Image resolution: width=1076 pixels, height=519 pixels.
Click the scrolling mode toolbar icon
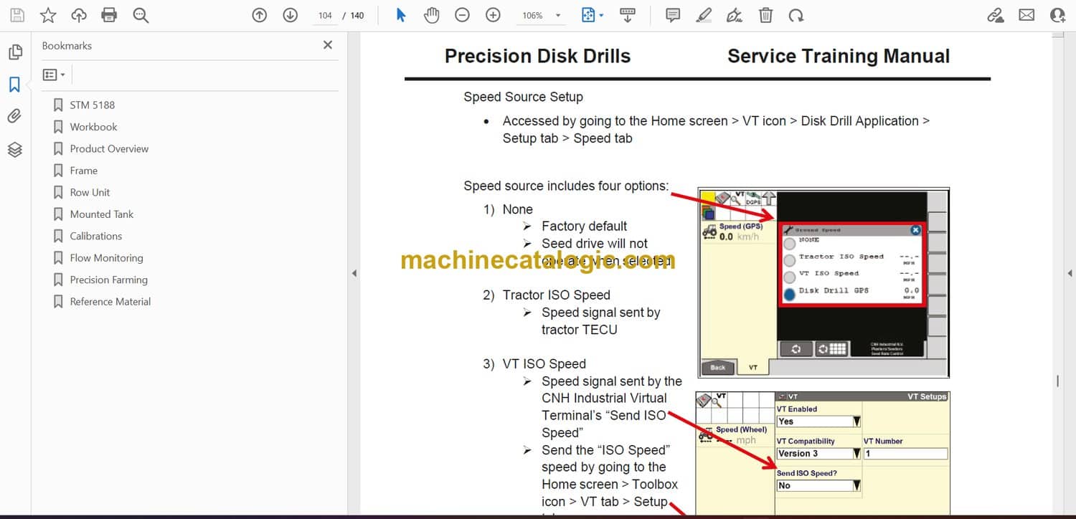[628, 15]
